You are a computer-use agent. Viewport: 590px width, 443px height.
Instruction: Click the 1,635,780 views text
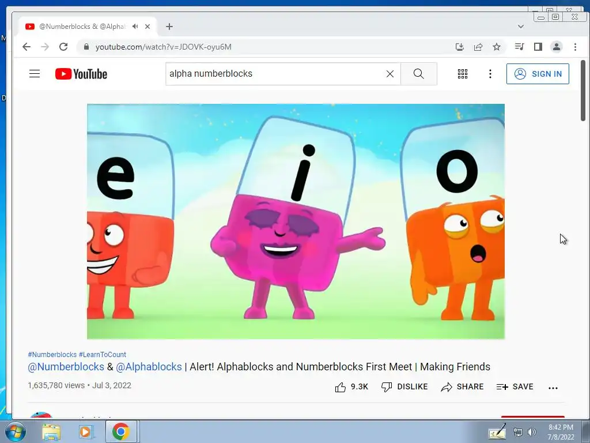[x=56, y=385]
